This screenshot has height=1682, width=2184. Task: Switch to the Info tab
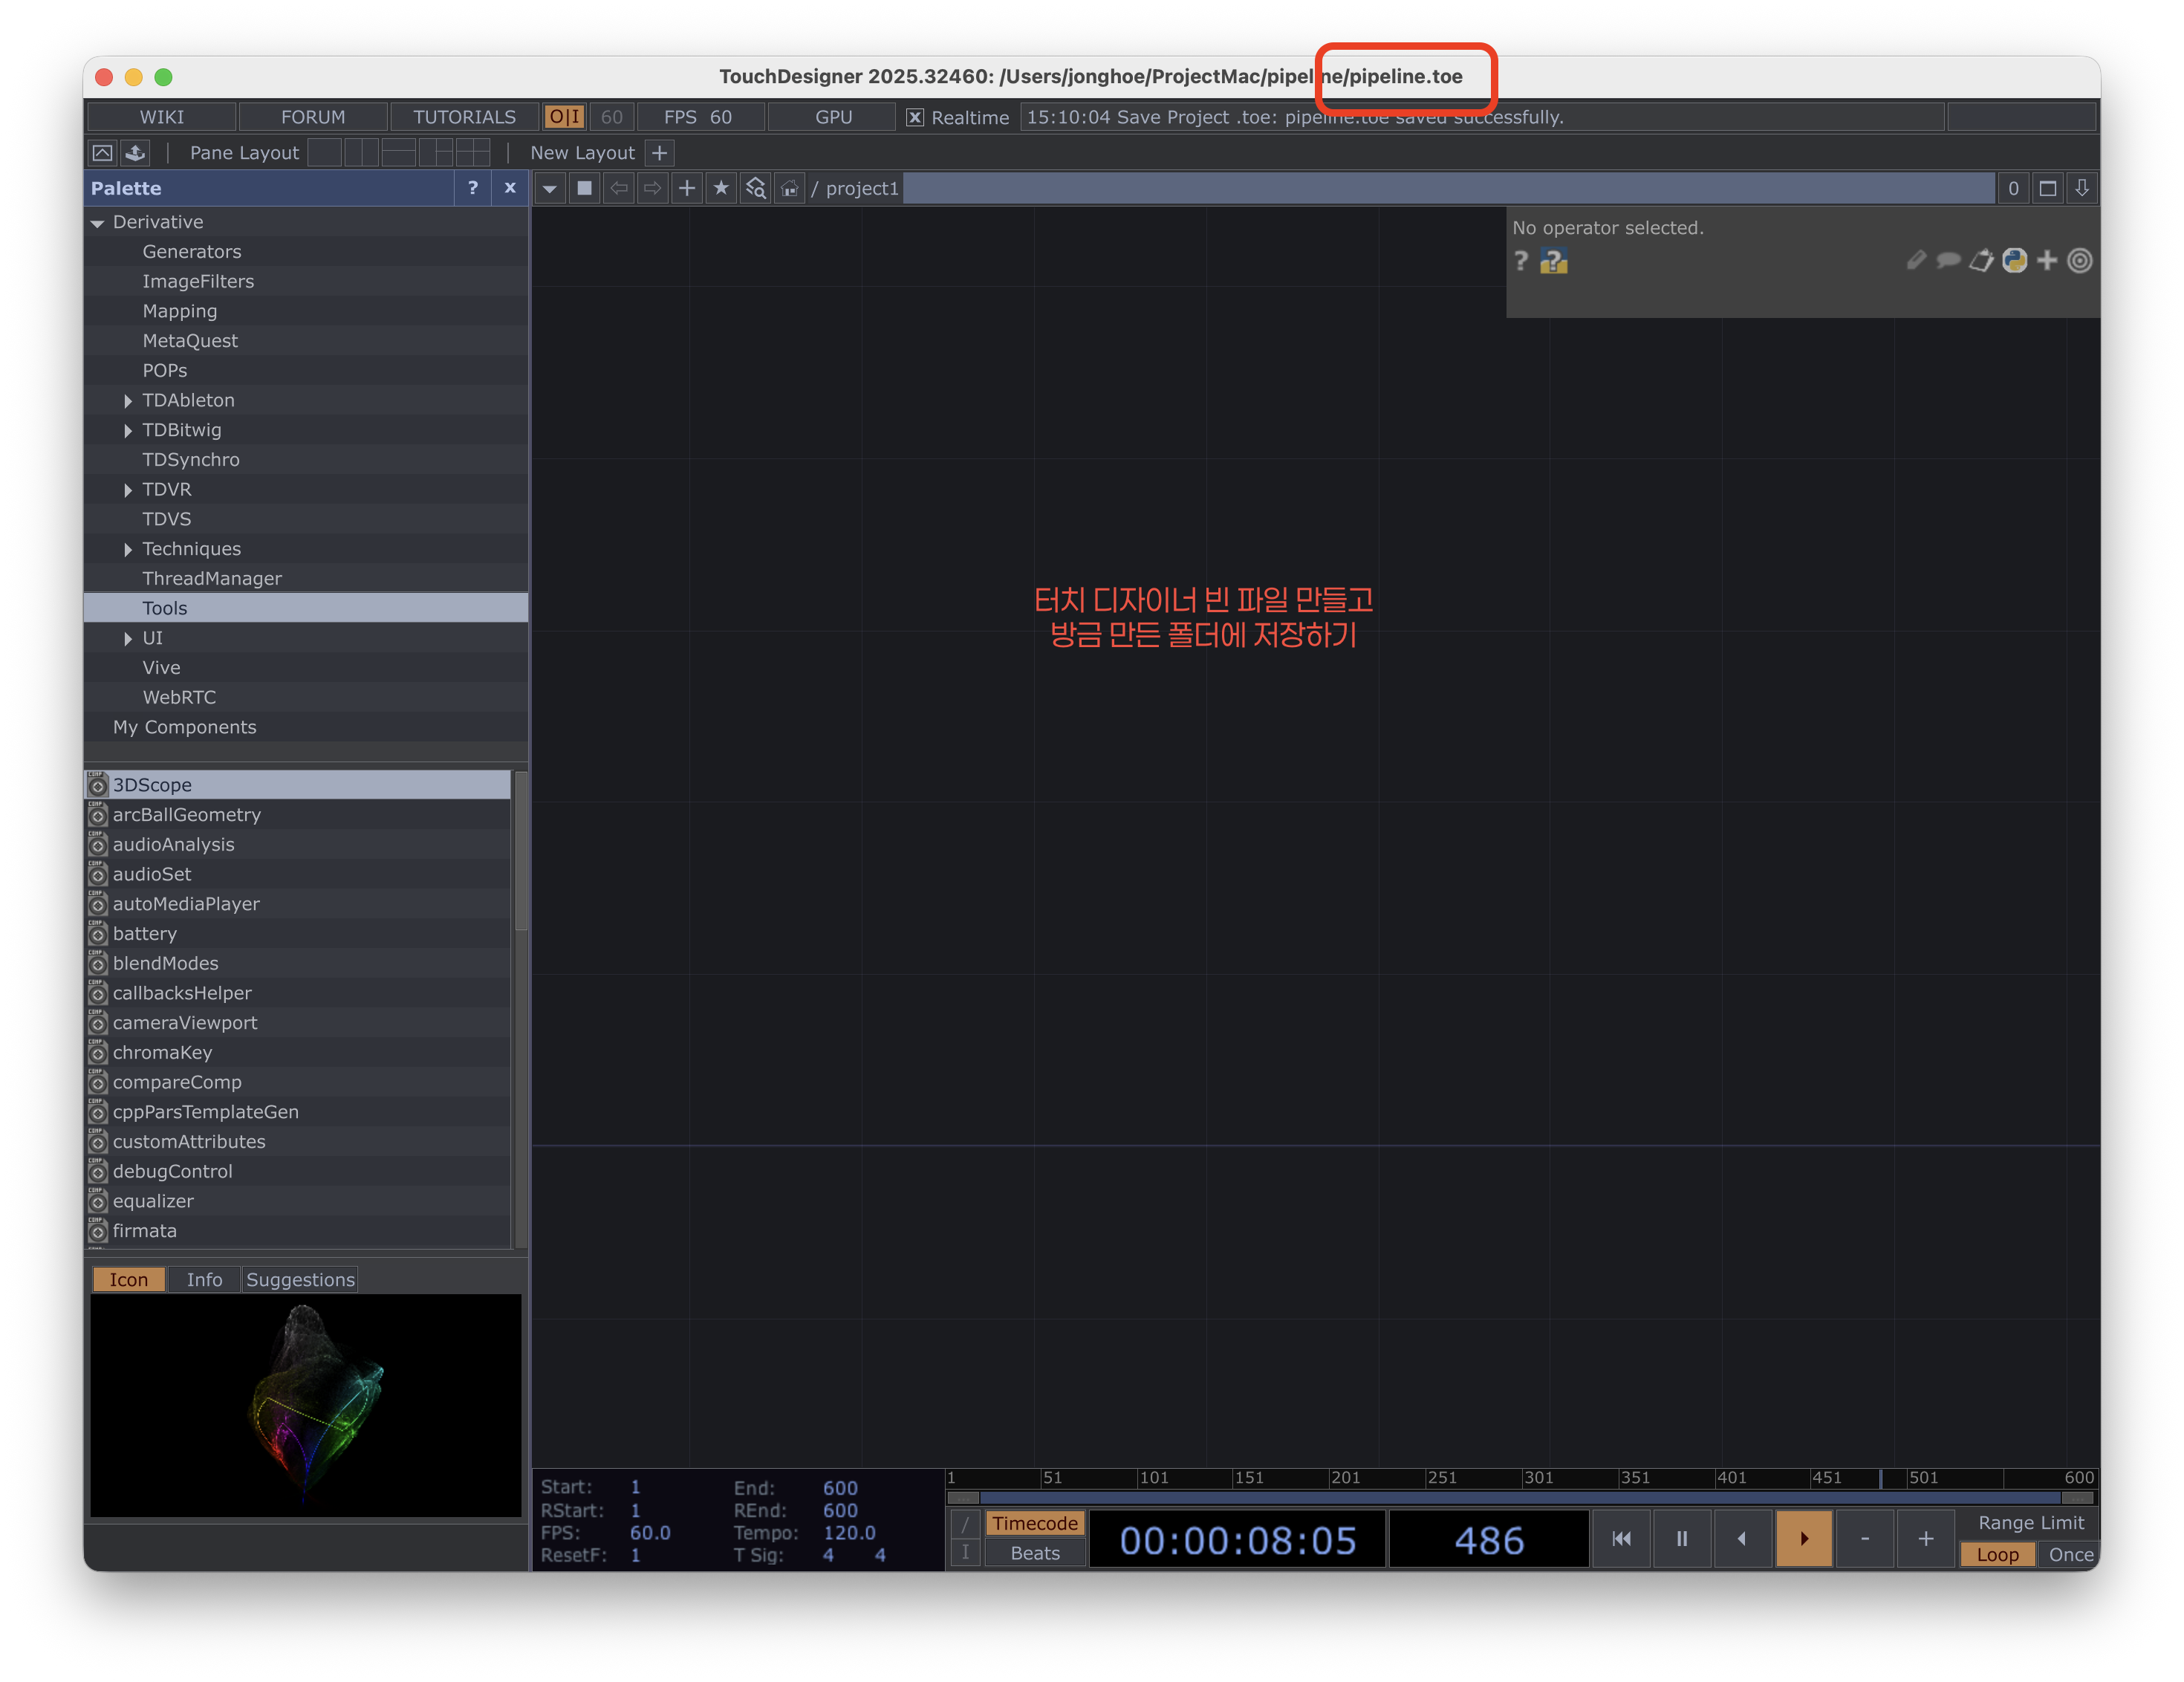click(x=205, y=1280)
